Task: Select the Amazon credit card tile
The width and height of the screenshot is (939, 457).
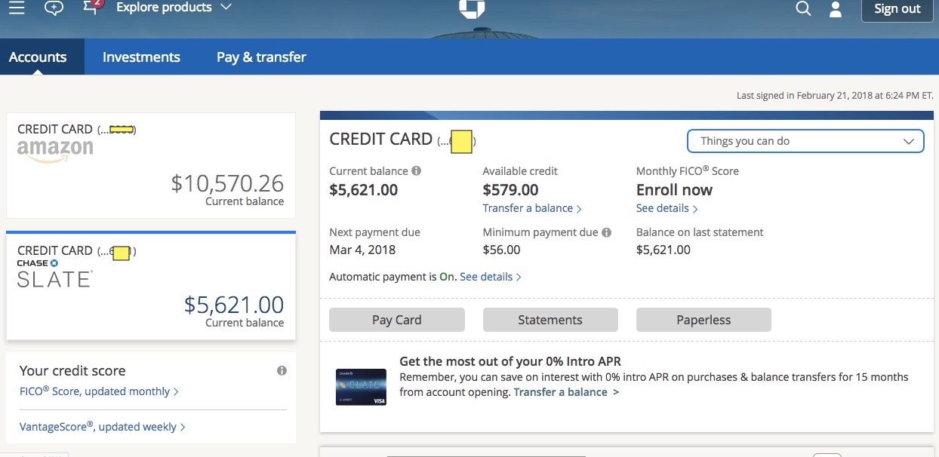Action: coord(151,166)
